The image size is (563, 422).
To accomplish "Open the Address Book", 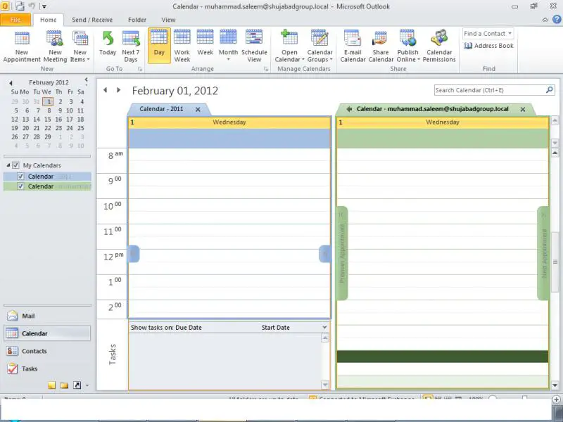I will pos(488,46).
